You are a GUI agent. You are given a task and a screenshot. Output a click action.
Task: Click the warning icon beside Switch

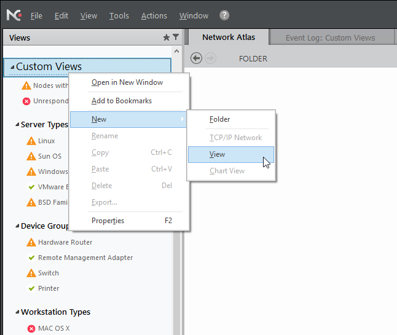(32, 273)
